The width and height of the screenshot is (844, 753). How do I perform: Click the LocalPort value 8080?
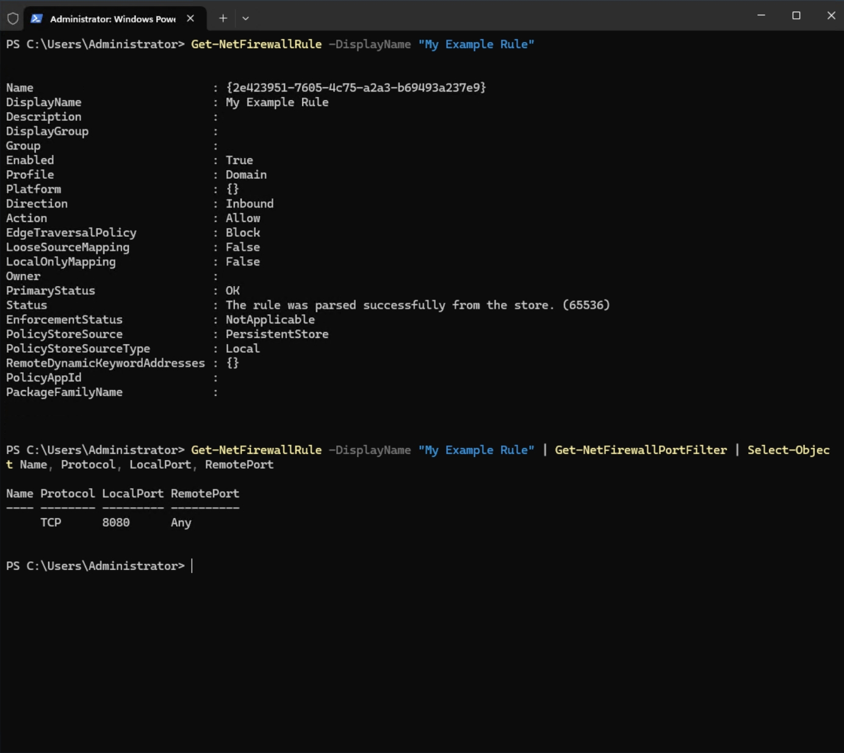click(x=116, y=522)
